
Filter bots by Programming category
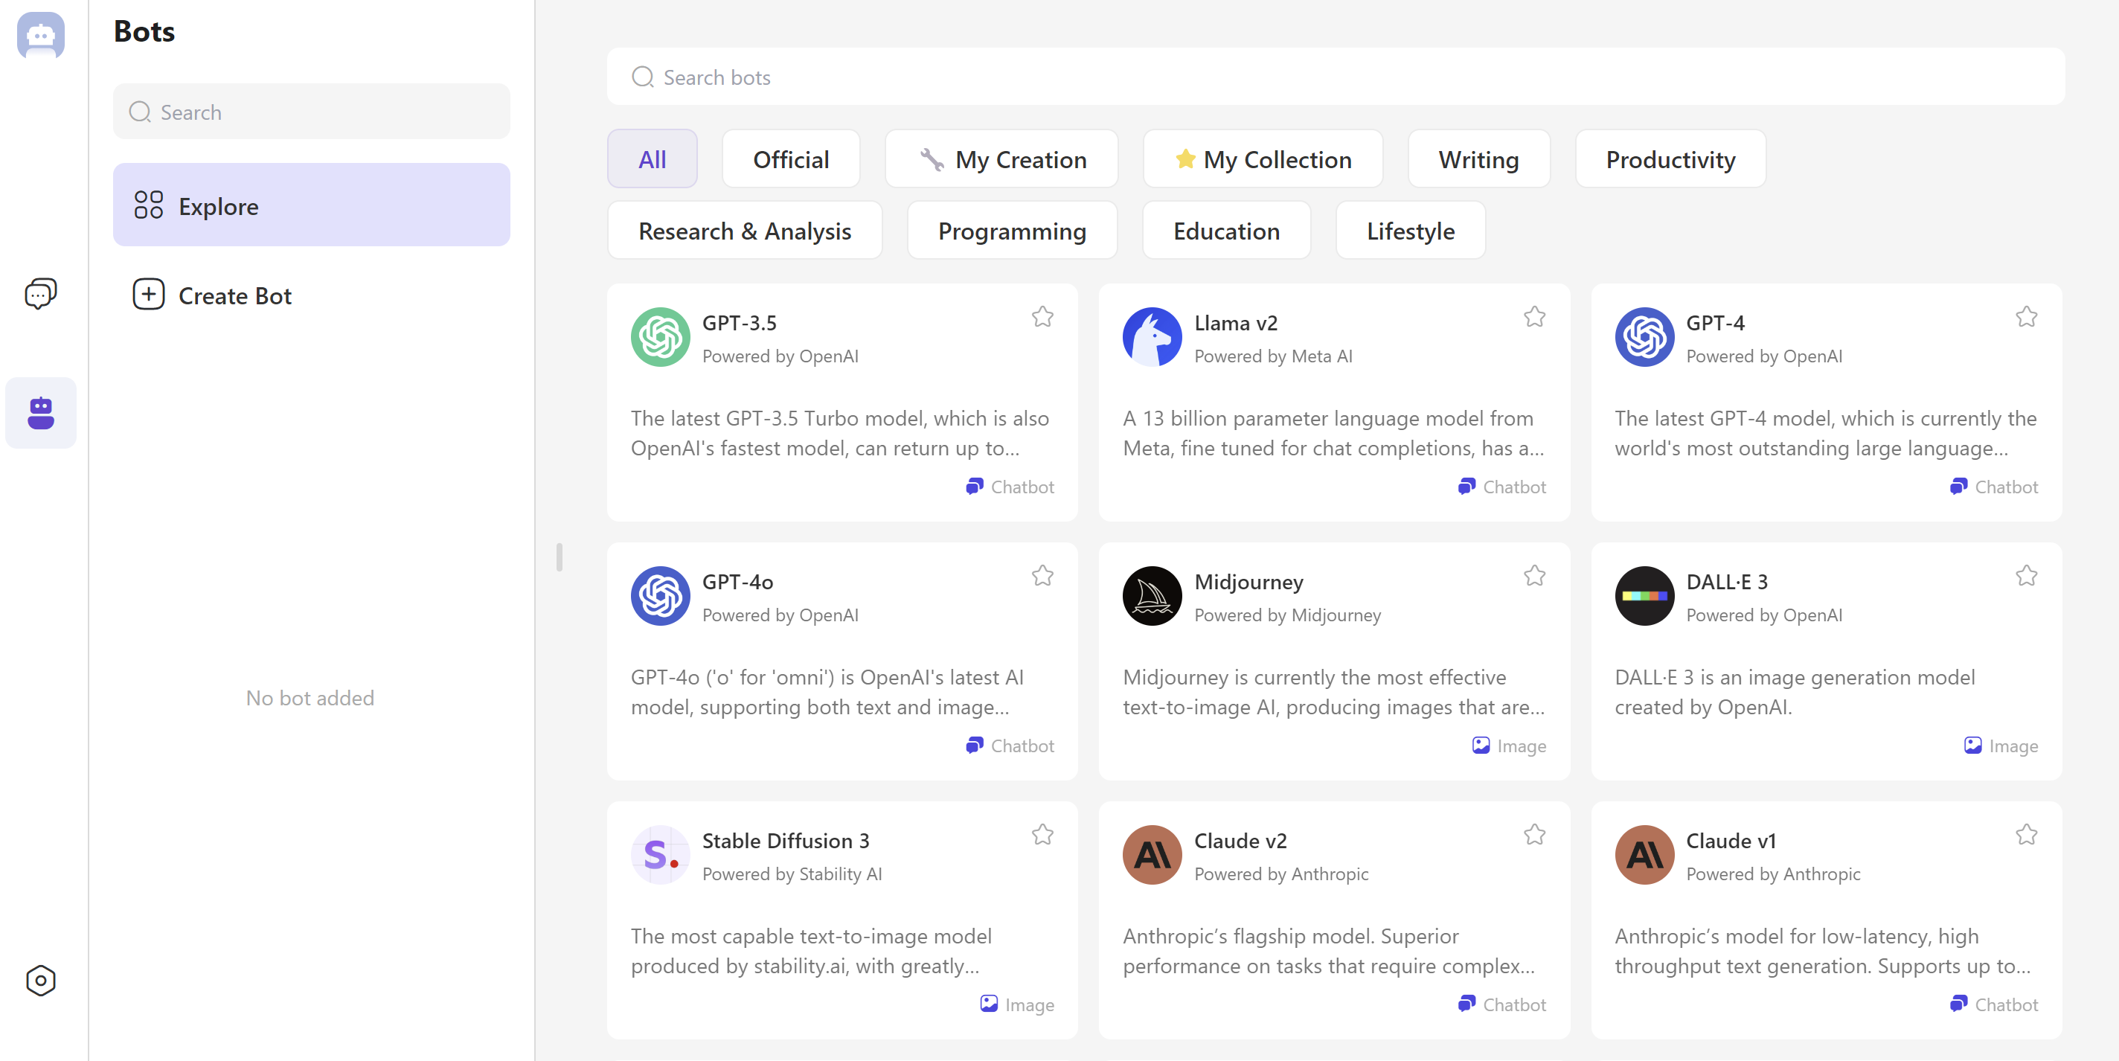(1012, 231)
